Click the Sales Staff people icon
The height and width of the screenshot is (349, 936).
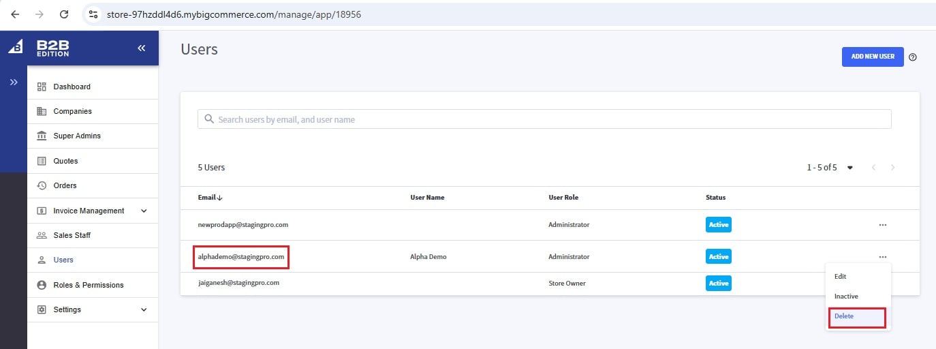[41, 235]
